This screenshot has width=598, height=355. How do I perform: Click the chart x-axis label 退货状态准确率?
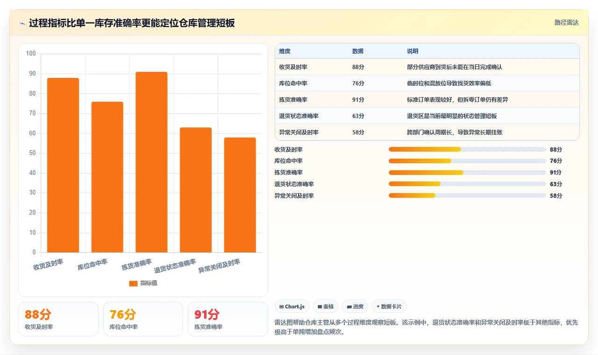pyautogui.click(x=175, y=266)
